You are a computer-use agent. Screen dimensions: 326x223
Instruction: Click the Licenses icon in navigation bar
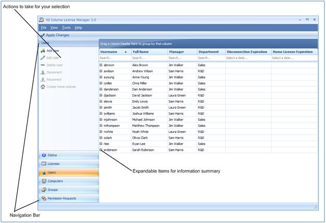click(44, 164)
